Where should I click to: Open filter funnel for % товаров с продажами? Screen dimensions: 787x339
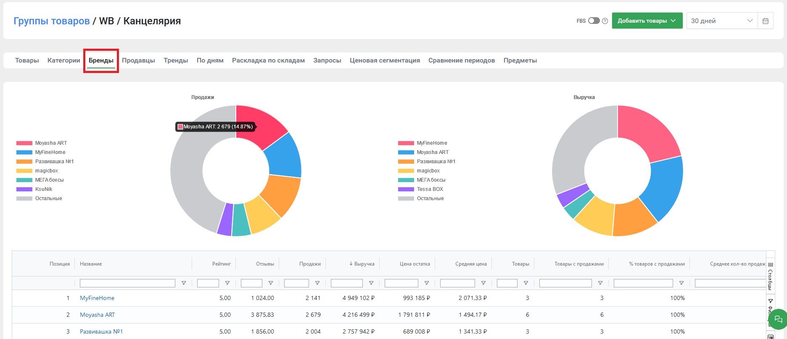681,283
